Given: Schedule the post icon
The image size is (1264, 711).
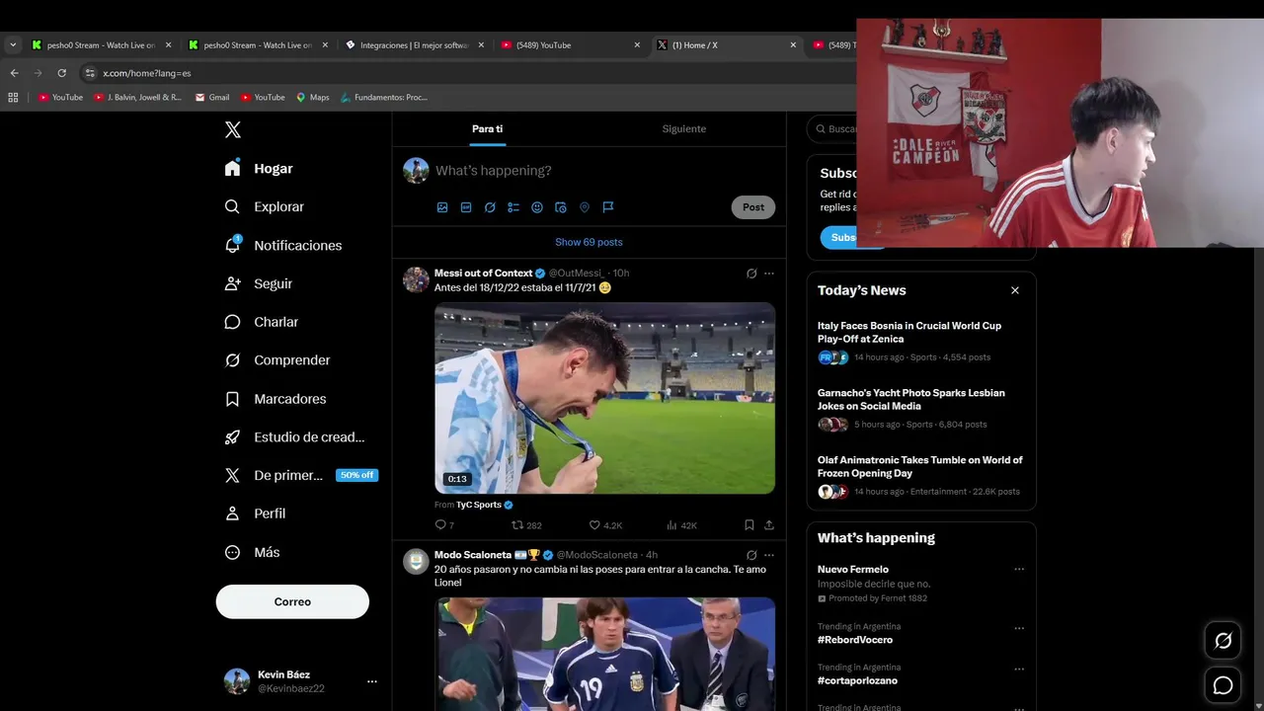Looking at the screenshot, I should [x=561, y=207].
